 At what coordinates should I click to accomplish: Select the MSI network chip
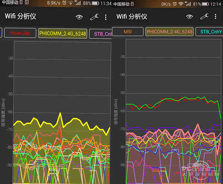click(127, 32)
